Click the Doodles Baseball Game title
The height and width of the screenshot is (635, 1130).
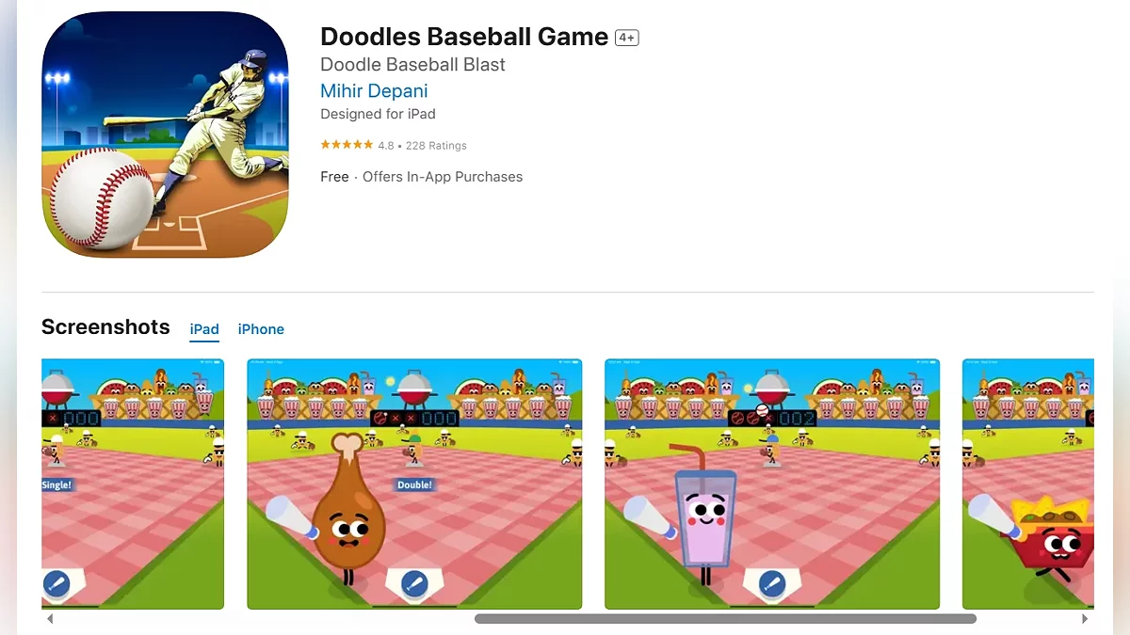[464, 37]
